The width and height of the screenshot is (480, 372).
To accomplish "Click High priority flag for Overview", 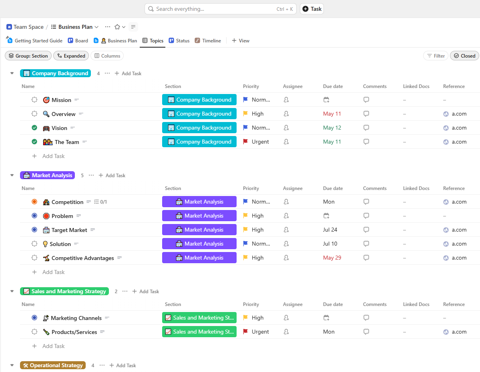I will click(245, 114).
